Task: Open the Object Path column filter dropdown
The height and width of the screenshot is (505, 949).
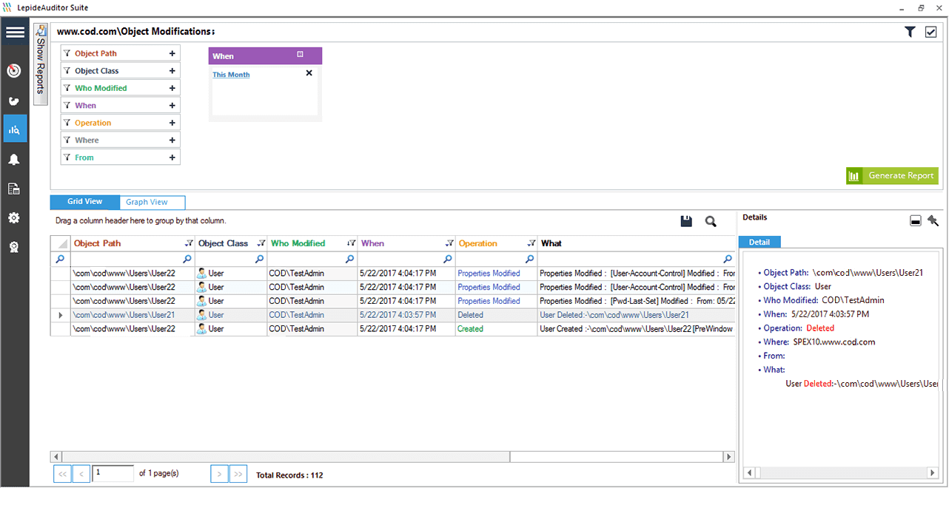Action: click(188, 243)
